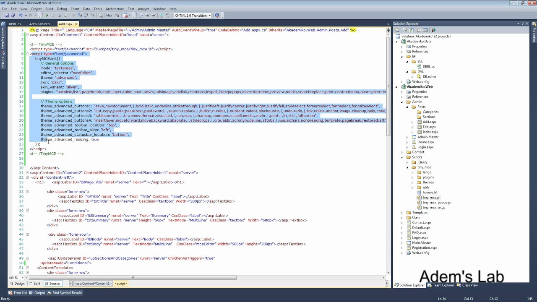Select Registration.aspx in Solution Explorer
This screenshot has width=537, height=302.
pyautogui.click(x=425, y=248)
